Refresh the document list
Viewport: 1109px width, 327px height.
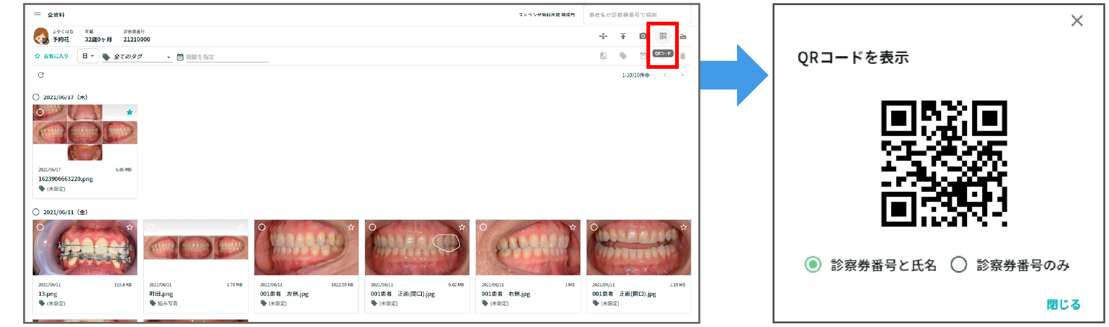[41, 75]
